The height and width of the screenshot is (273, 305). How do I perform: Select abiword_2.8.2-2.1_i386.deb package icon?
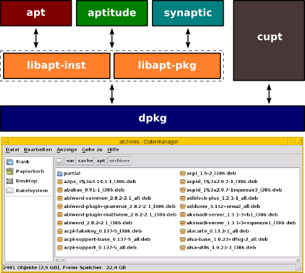point(60,223)
